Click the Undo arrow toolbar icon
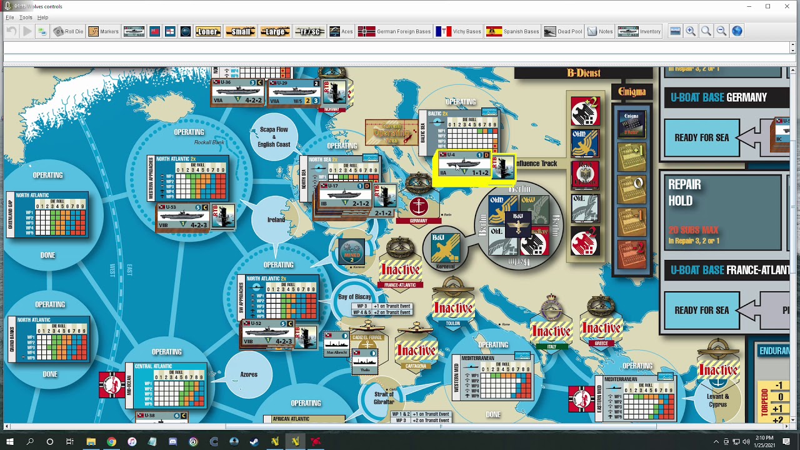Screen dimensions: 800x450 [x=11, y=31]
